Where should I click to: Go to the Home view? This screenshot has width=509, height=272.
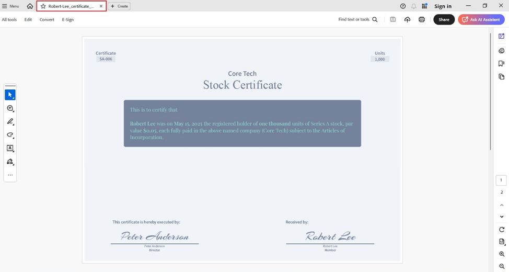click(x=30, y=6)
